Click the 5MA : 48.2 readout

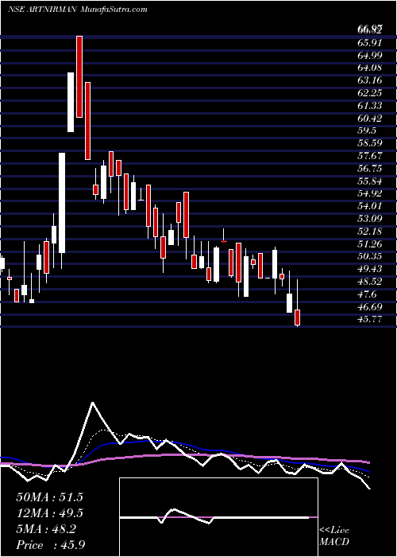[x=46, y=529]
